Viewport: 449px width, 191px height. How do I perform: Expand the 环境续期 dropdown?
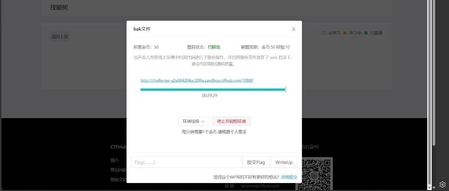pos(194,121)
